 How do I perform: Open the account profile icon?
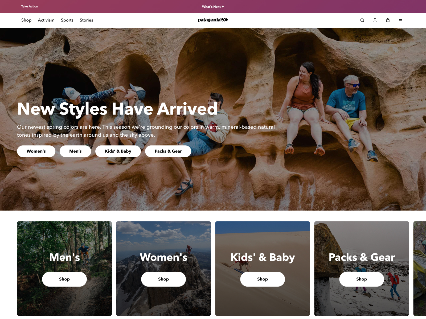(375, 20)
